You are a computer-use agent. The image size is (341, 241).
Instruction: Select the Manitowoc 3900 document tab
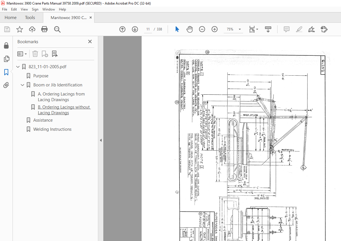(69, 18)
